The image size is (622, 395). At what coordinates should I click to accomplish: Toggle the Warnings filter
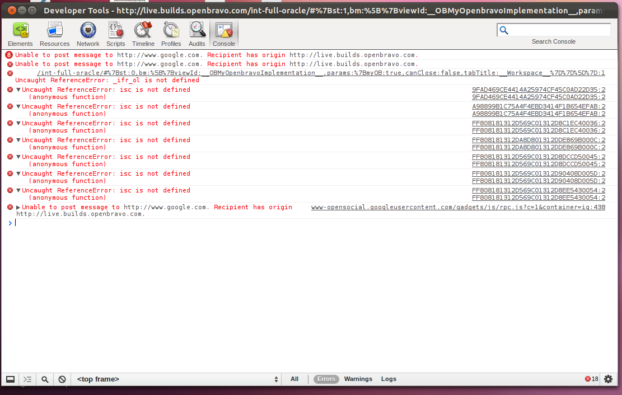(x=358, y=379)
